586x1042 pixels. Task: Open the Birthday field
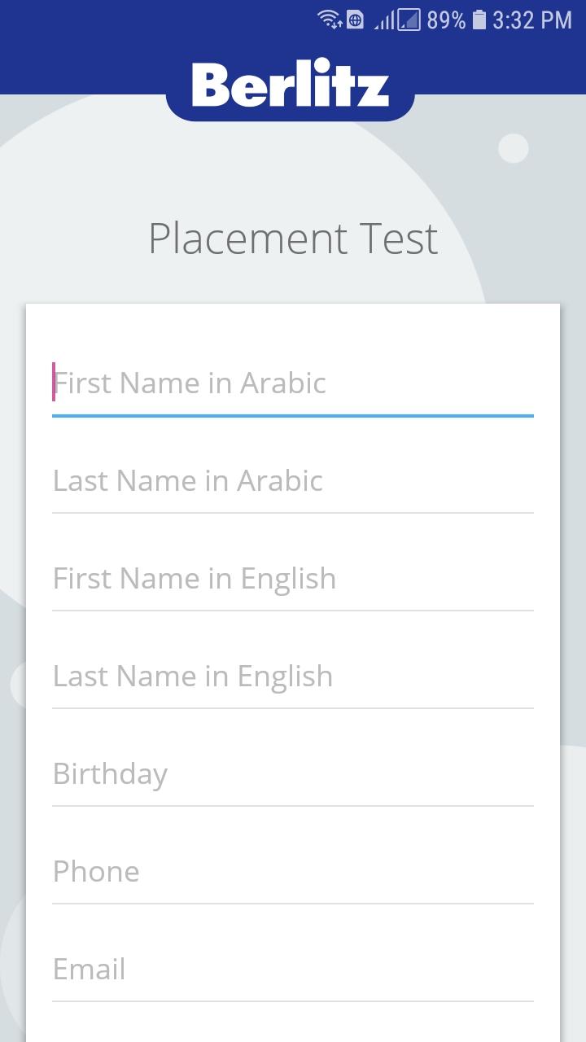point(293,773)
